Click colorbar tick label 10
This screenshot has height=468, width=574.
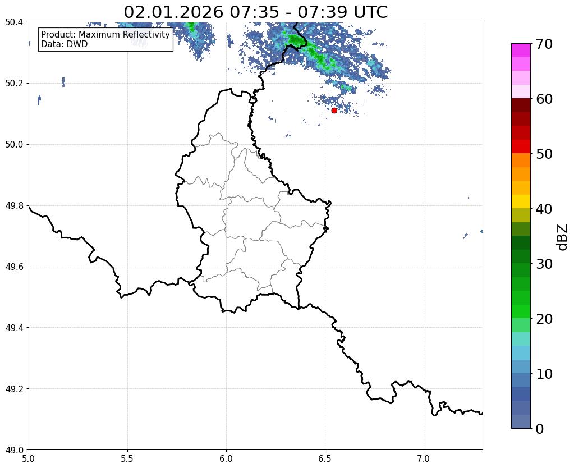click(544, 374)
